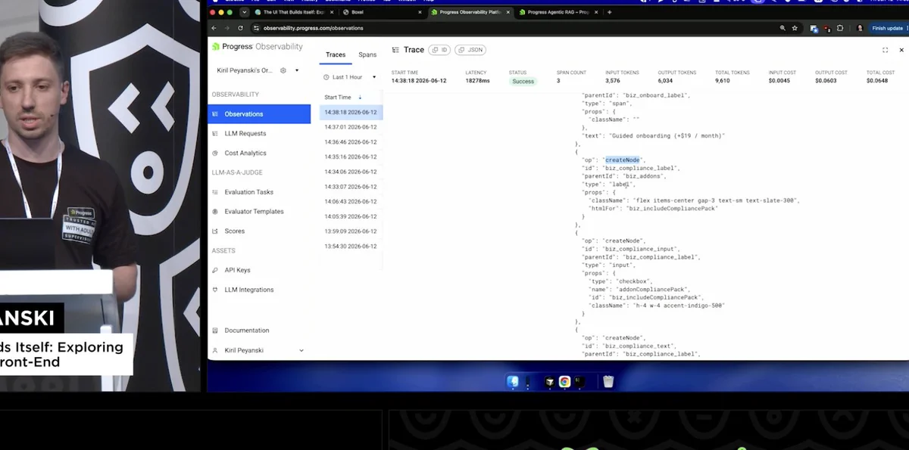The height and width of the screenshot is (450, 909).
Task: Click the $0.0648 total cost value
Action: [x=876, y=80]
